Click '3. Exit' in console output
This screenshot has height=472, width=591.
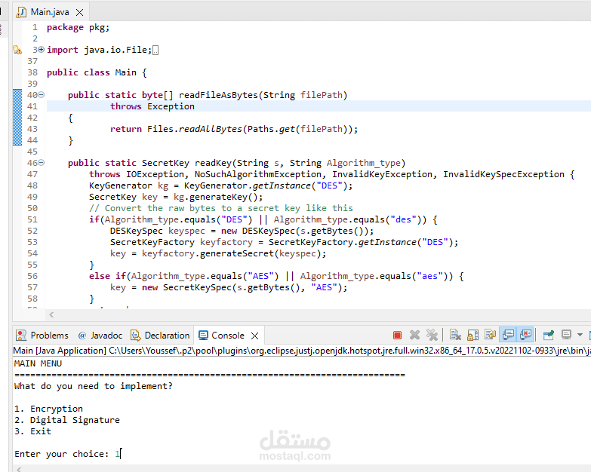coord(32,431)
